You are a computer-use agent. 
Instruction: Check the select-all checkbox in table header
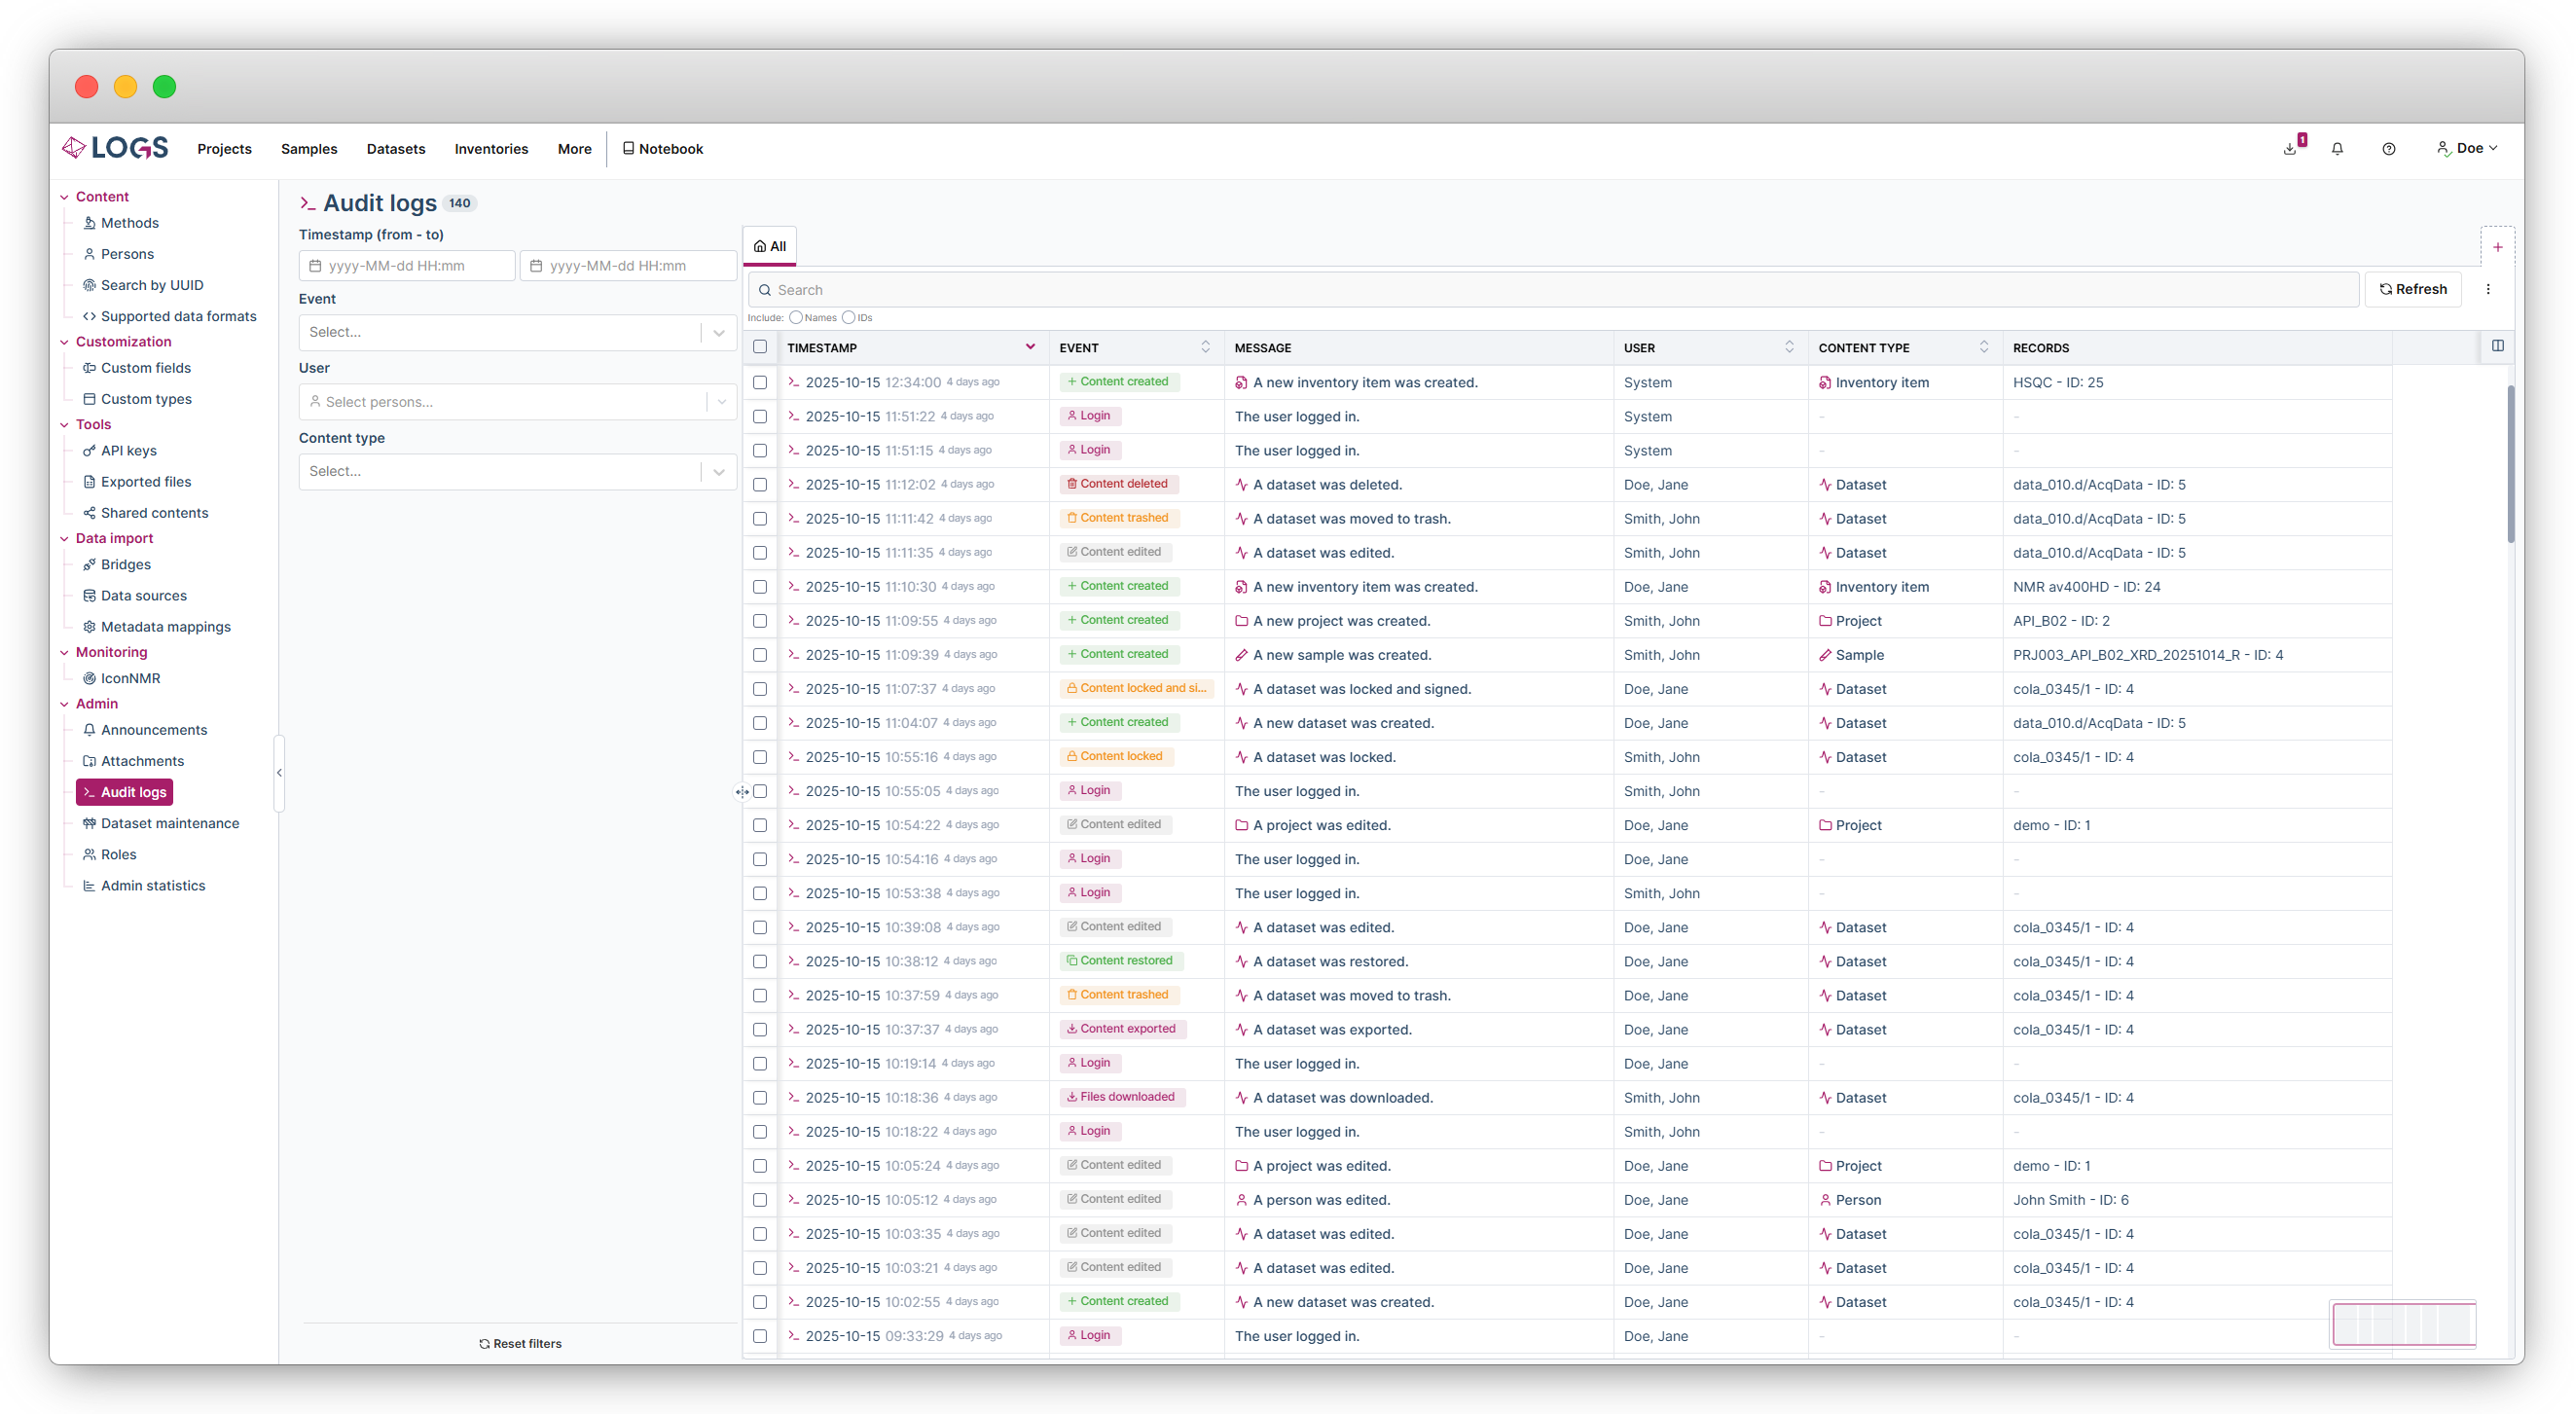tap(759, 346)
